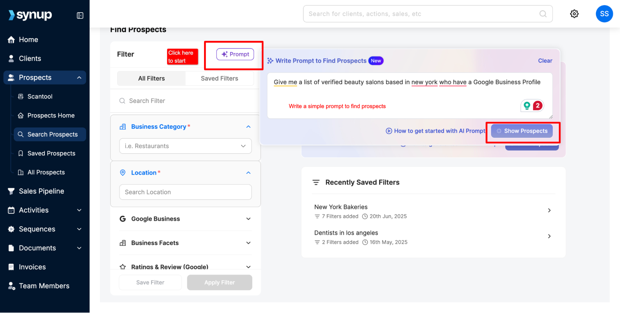Open Sales Pipeline in the sidebar
Image resolution: width=620 pixels, height=313 pixels.
click(x=41, y=191)
